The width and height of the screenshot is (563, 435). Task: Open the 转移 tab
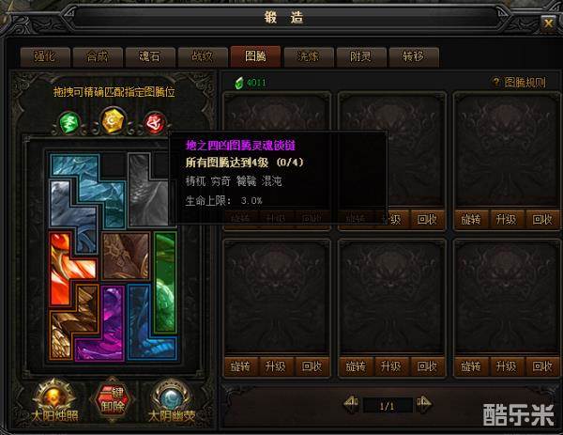(x=414, y=56)
